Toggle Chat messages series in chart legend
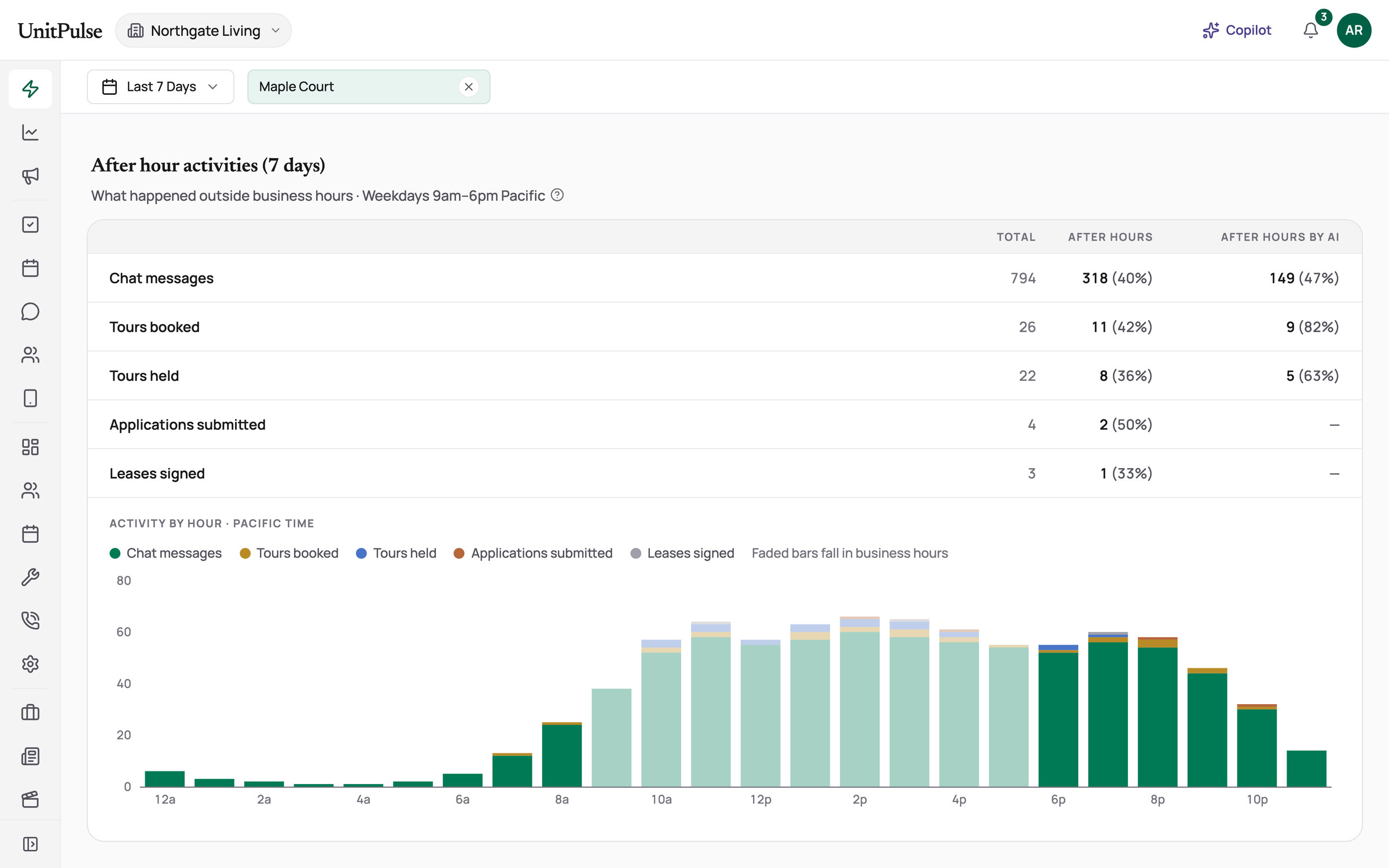This screenshot has height=868, width=1389. pos(166,553)
